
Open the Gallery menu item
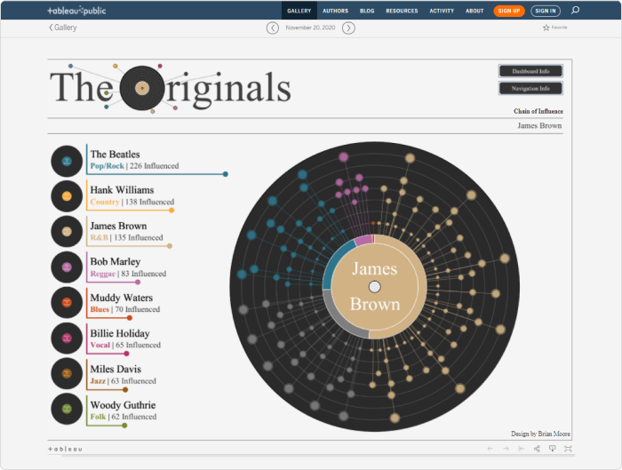(299, 11)
